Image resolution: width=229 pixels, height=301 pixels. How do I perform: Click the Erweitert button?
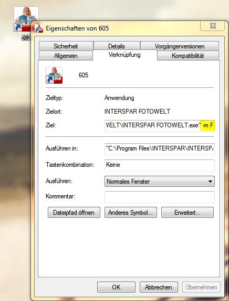(x=188, y=212)
